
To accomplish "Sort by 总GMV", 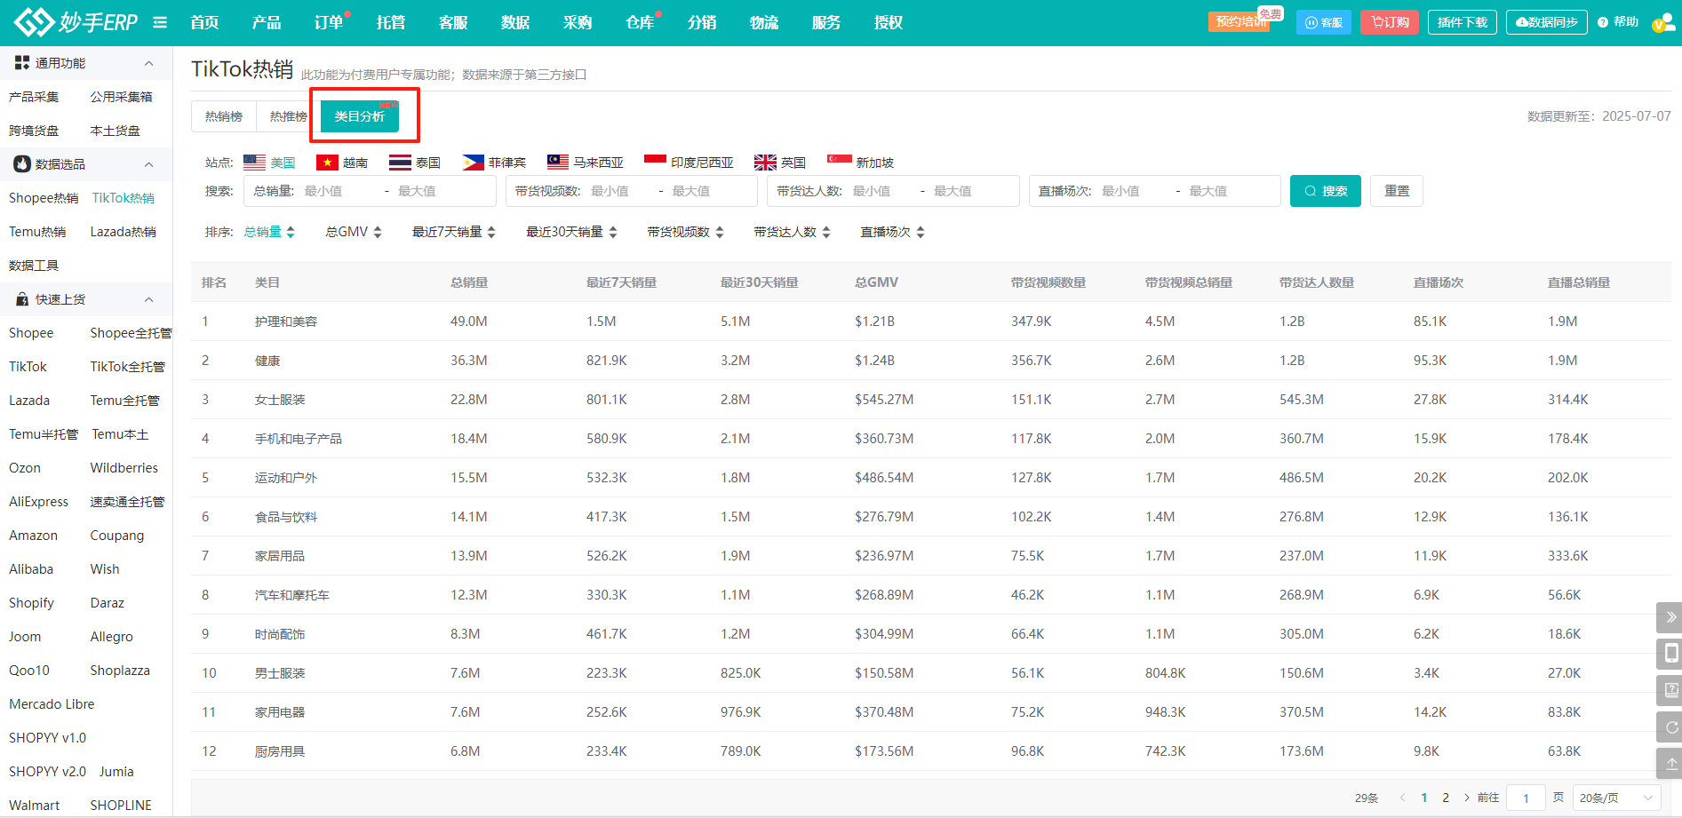I will (x=354, y=232).
